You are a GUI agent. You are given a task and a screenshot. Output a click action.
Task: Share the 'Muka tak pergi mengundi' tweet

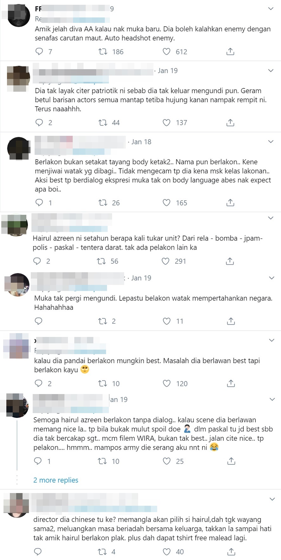click(x=231, y=321)
